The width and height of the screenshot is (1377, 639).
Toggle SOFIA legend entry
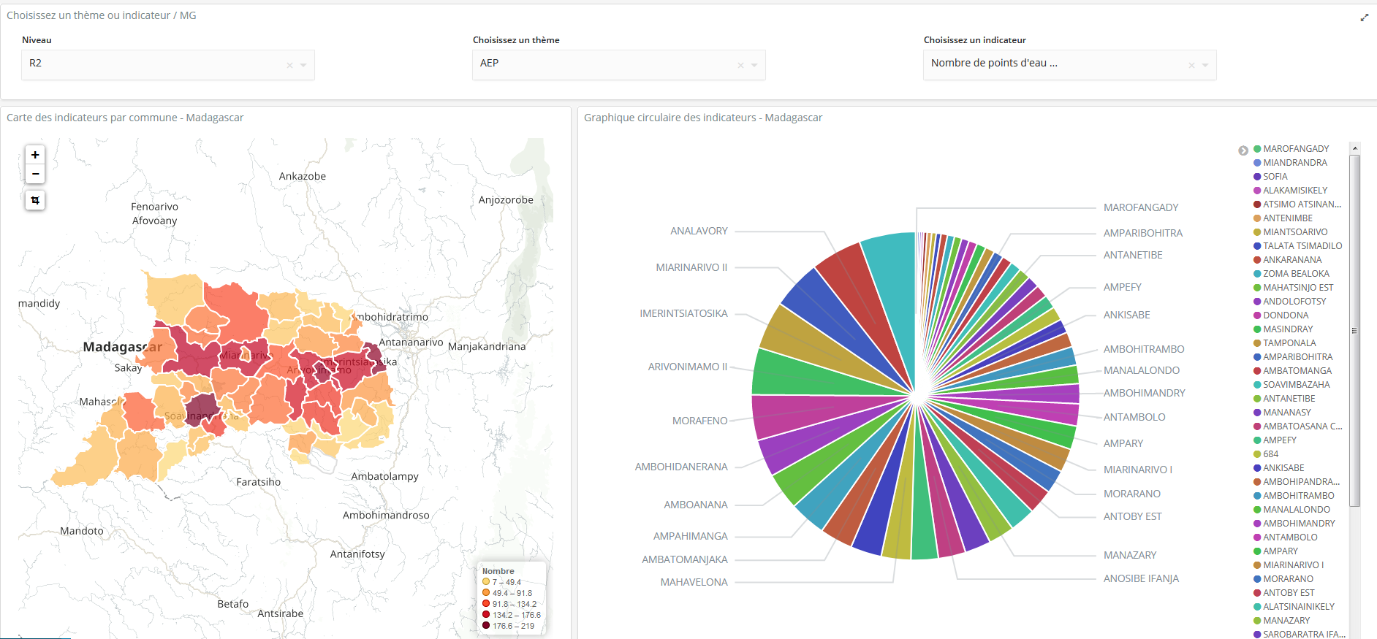click(1270, 177)
